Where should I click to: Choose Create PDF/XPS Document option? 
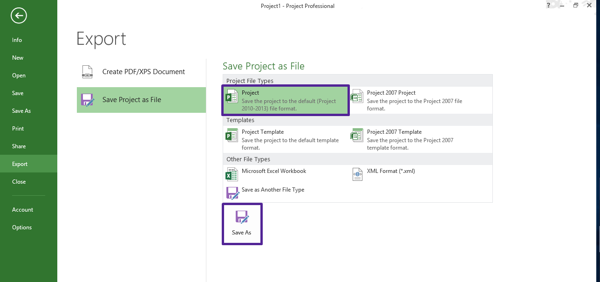coord(141,72)
